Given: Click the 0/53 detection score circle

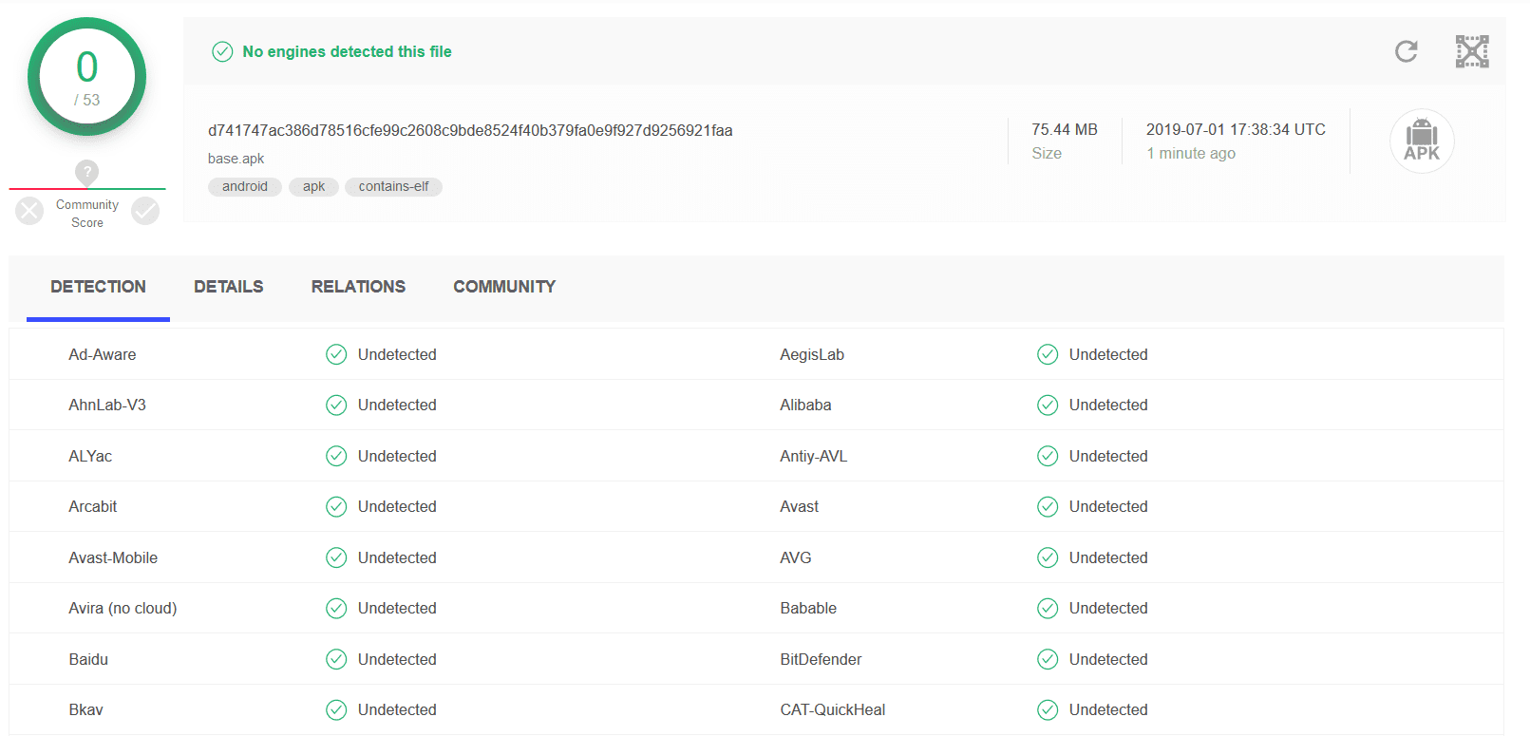Looking at the screenshot, I should [87, 78].
